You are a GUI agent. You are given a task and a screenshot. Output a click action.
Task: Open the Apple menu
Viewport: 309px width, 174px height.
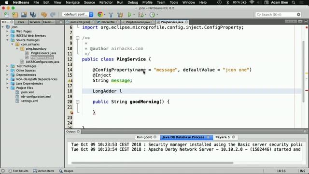click(x=6, y=2)
